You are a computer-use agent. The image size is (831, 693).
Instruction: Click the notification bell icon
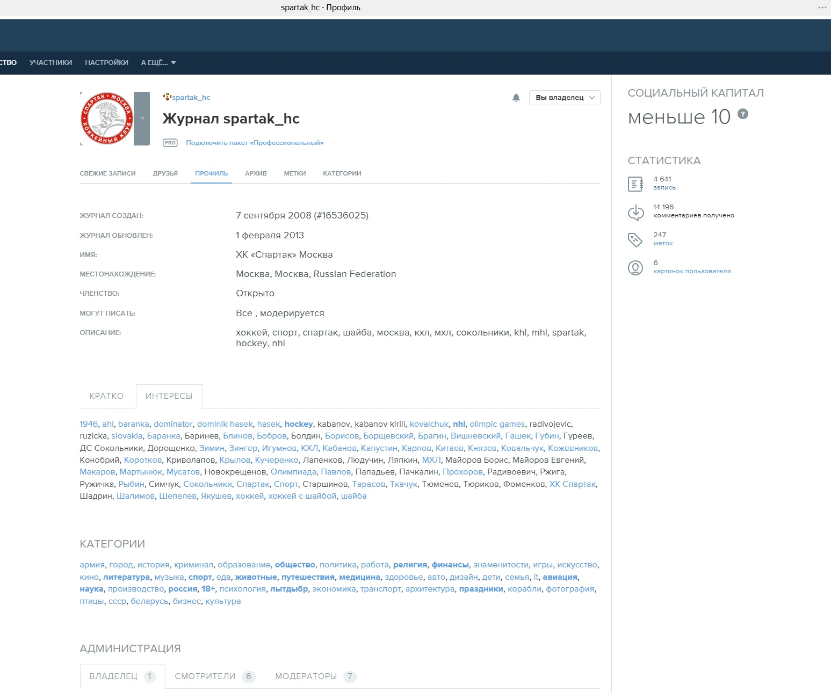[x=516, y=98]
